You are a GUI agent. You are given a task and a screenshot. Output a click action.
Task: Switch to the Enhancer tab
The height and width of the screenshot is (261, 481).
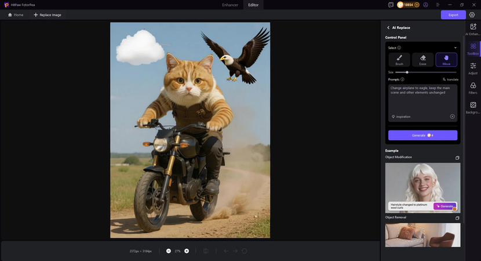tap(230, 5)
